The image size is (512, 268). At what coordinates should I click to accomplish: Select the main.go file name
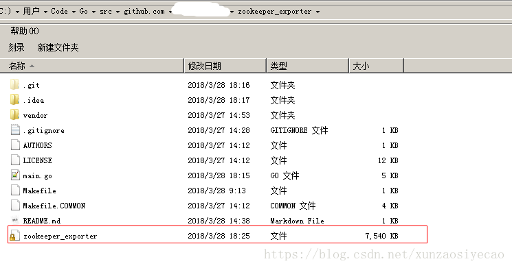coord(37,176)
